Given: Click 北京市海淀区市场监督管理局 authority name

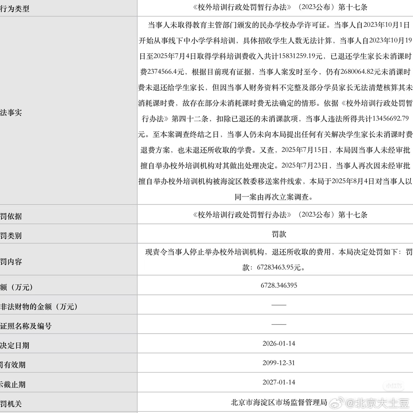Looking at the screenshot, I should [x=279, y=402].
